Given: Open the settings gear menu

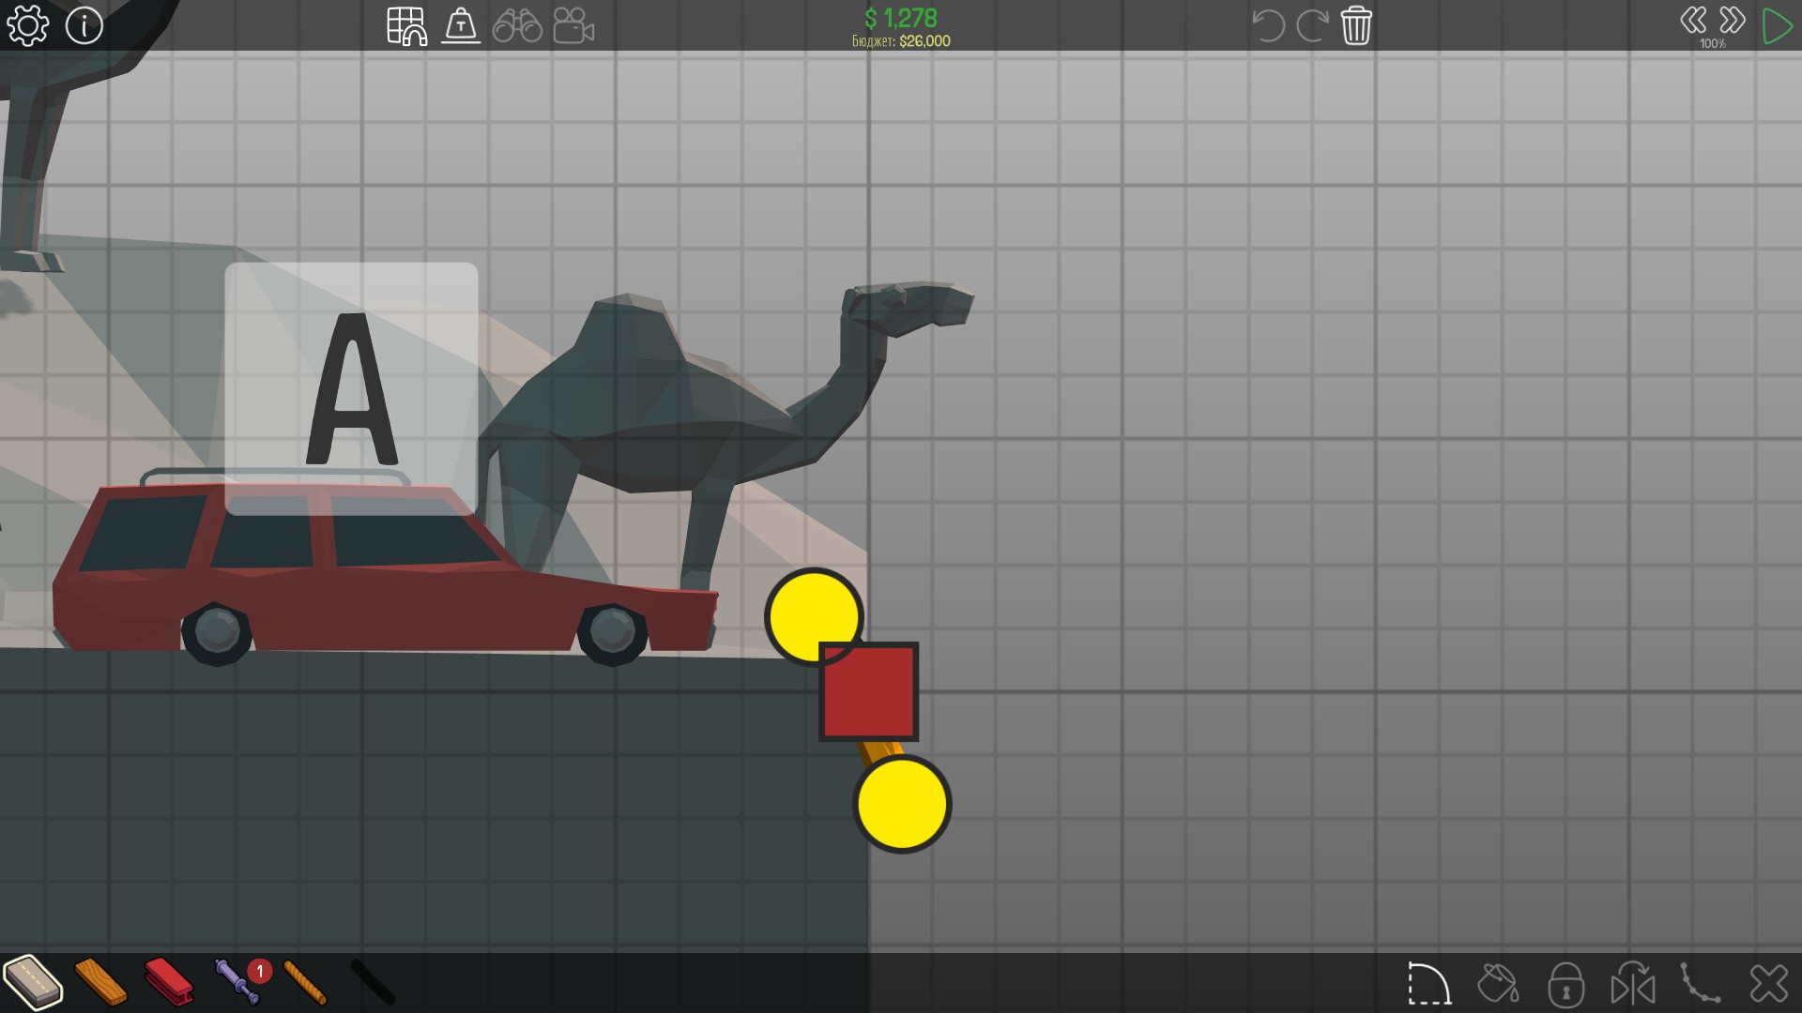Looking at the screenshot, I should 28,26.
